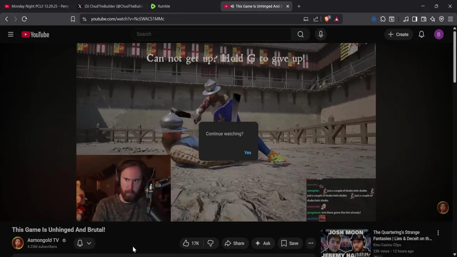Screen dimensions: 457x257
Task: Open Brave Rewards triangle icon
Action: coord(337,19)
